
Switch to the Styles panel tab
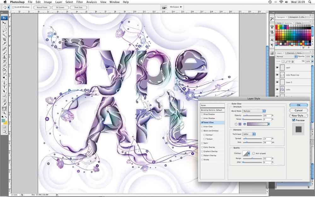[x=299, y=23]
